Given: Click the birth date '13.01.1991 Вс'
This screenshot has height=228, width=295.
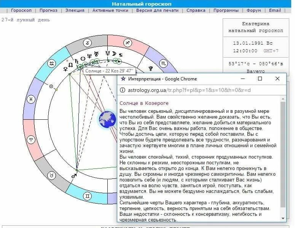Looking at the screenshot, I should (x=253, y=43).
